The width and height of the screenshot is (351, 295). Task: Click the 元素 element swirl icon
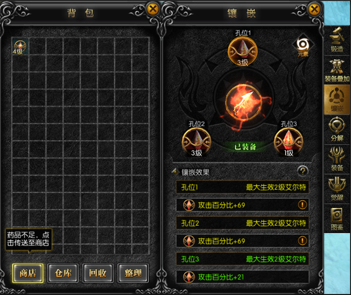[303, 45]
